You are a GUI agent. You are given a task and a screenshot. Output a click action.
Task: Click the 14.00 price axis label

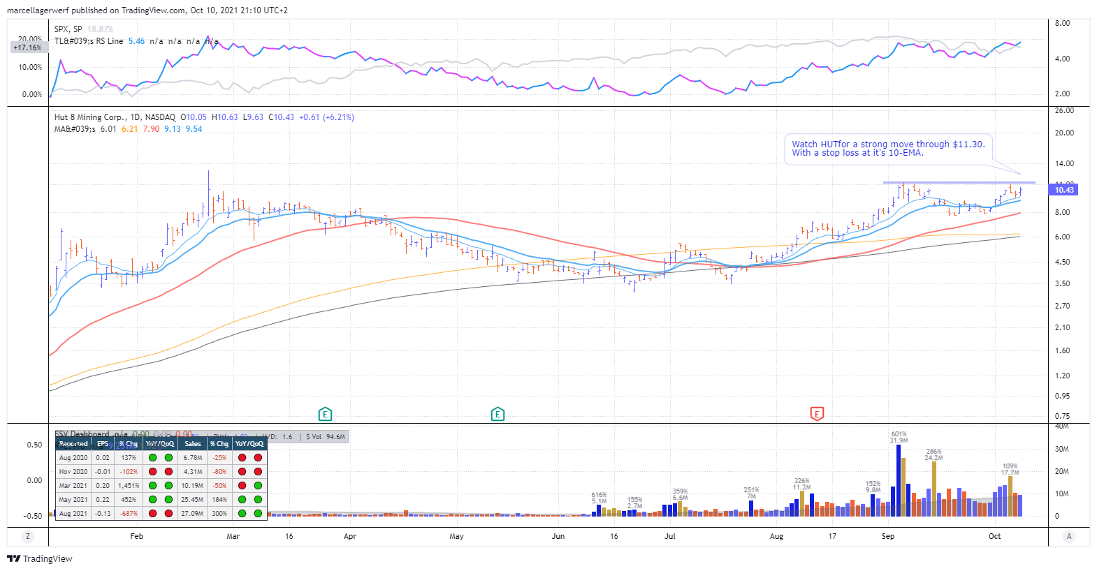click(1064, 163)
